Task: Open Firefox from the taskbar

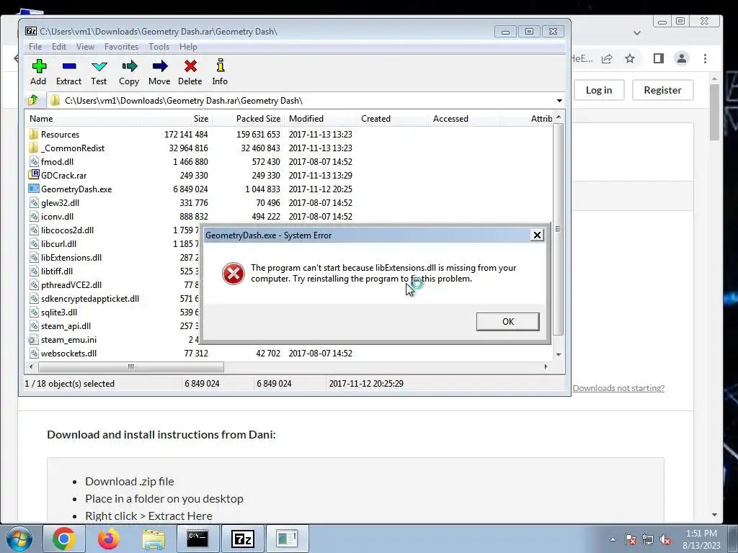Action: tap(109, 539)
